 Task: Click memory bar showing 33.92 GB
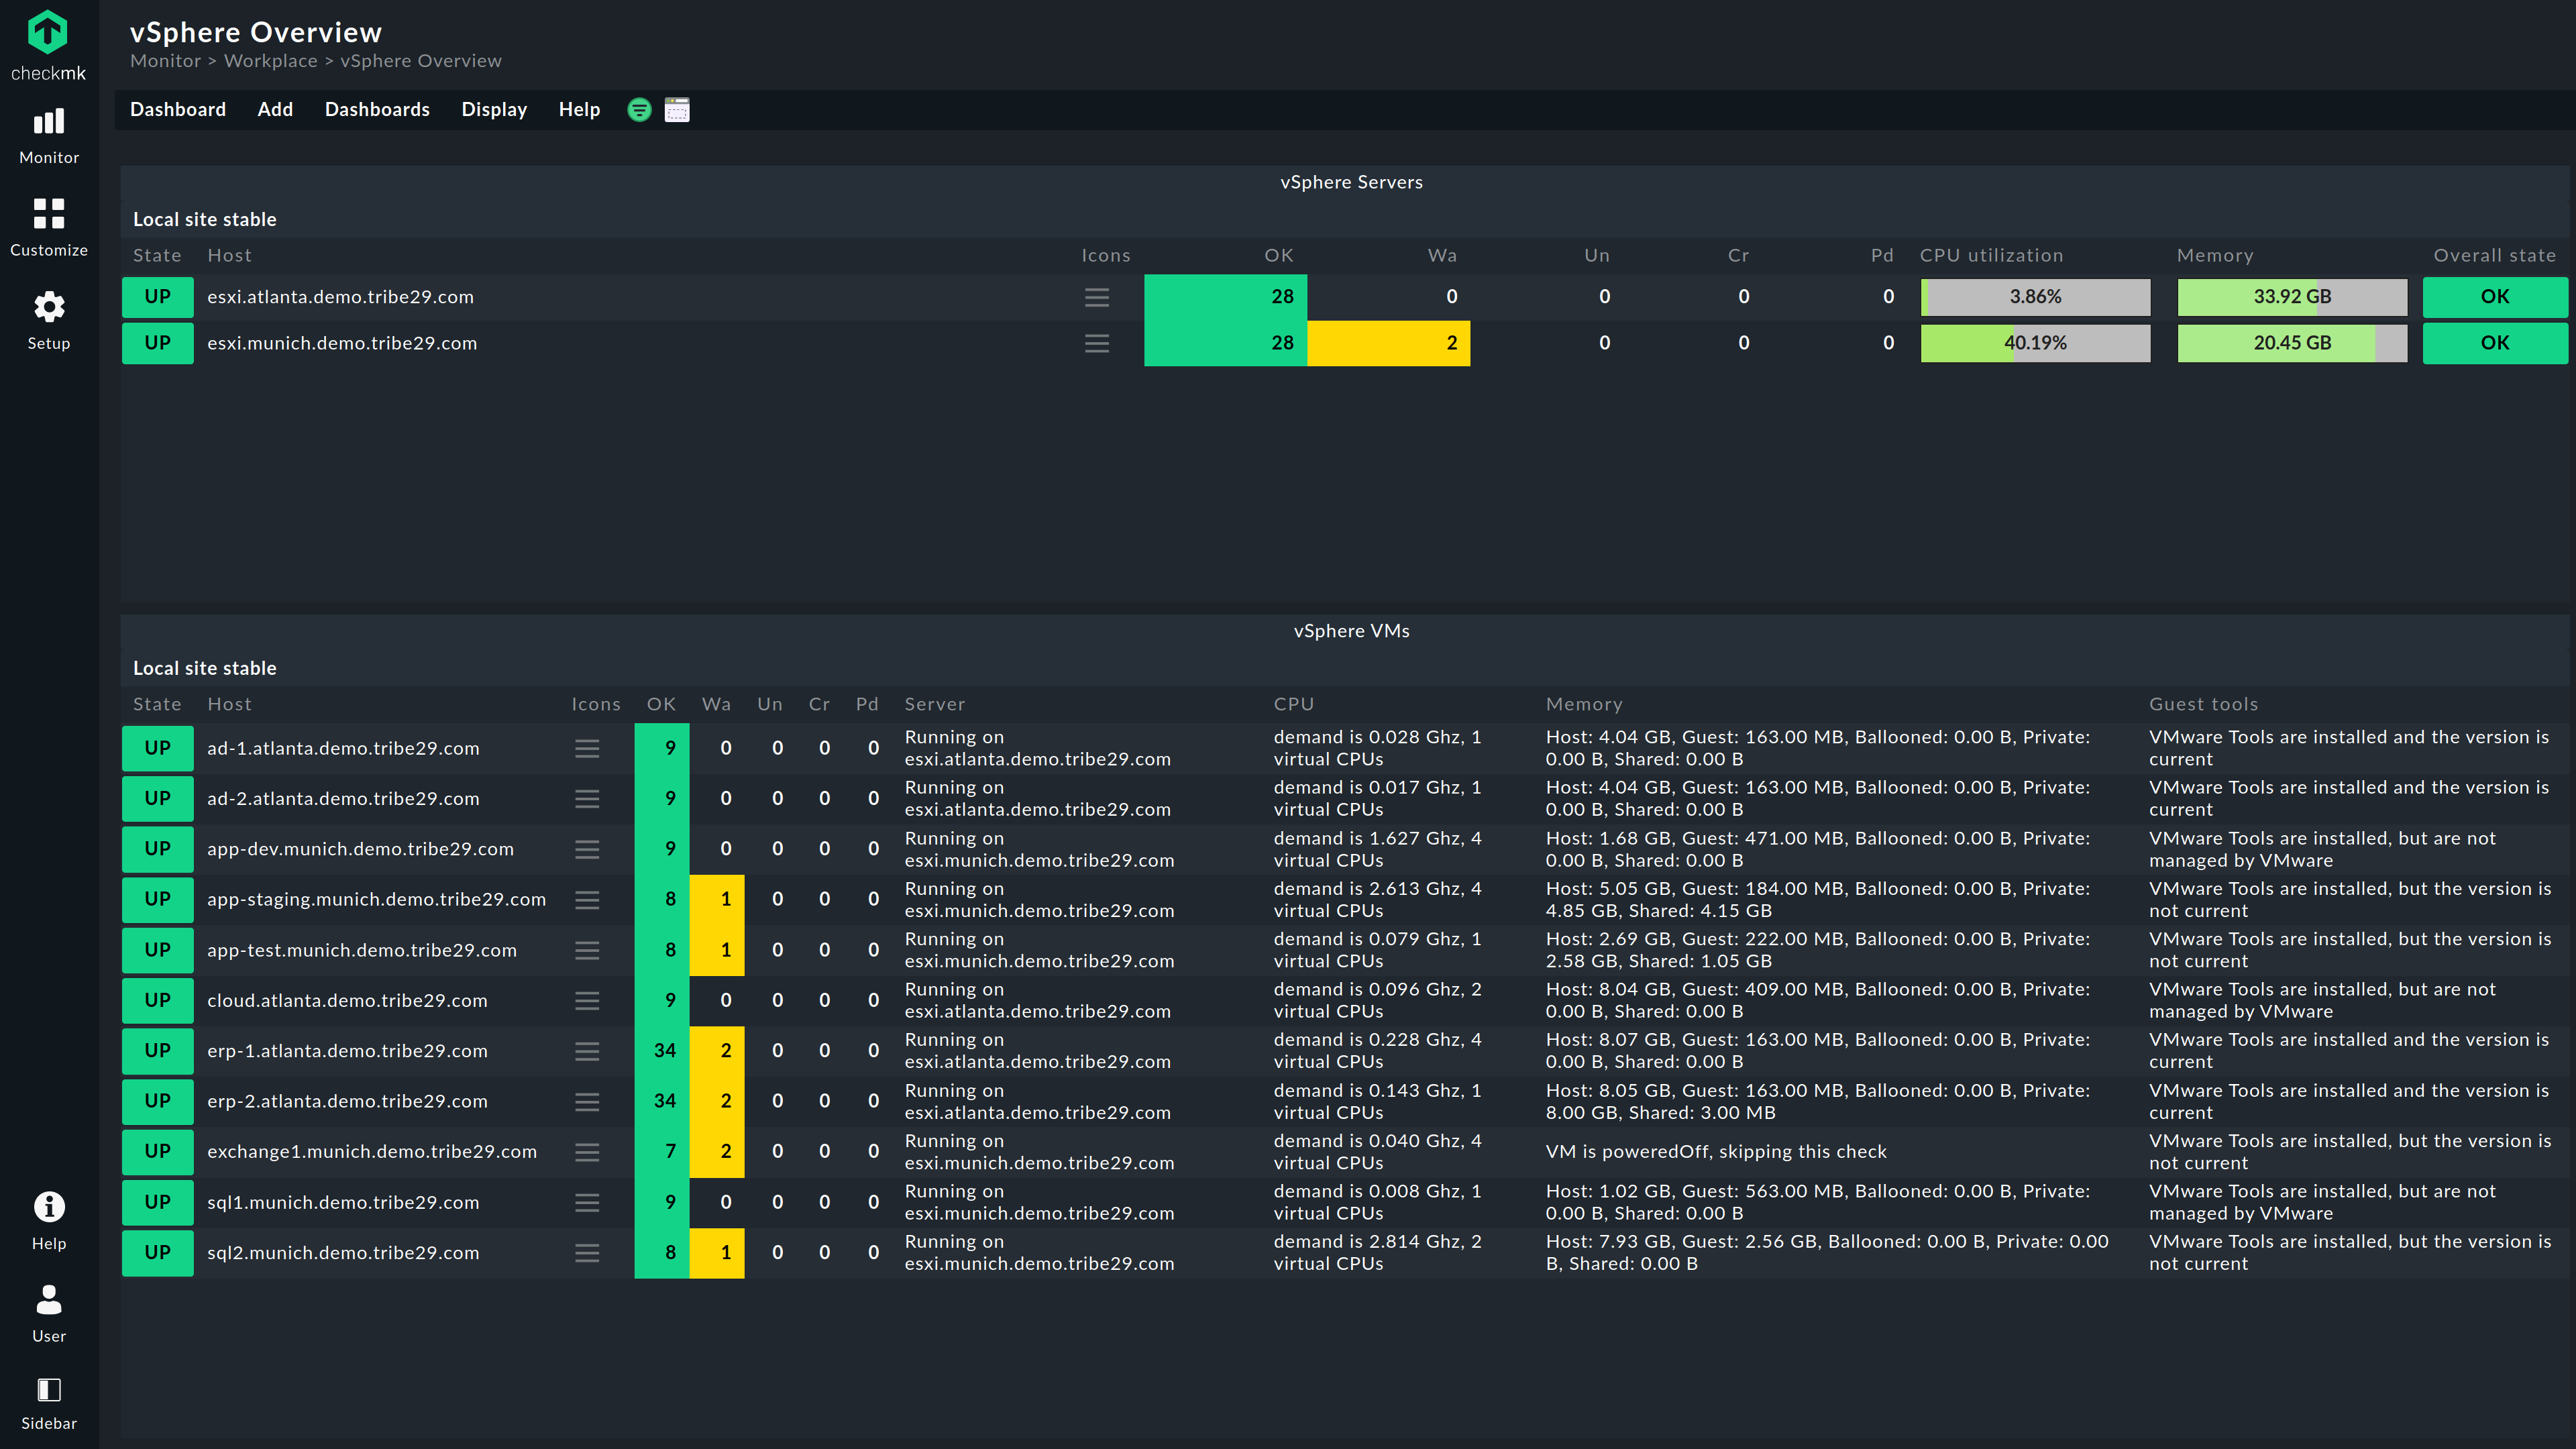pos(2292,297)
